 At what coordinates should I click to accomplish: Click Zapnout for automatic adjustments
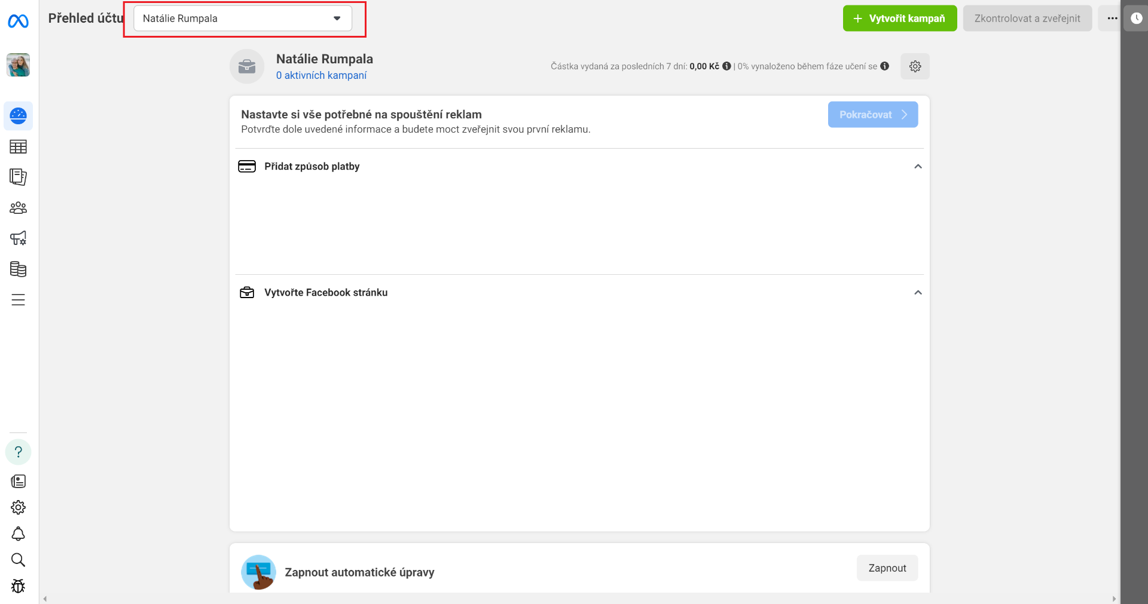[x=887, y=568]
